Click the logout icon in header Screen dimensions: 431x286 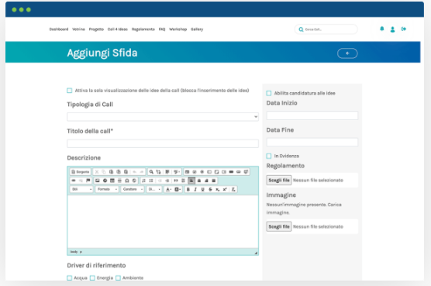pos(404,29)
